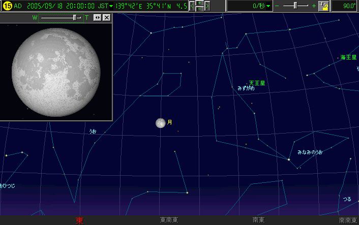Step time forward with right arrow
This screenshot has height=225, width=359.
click(207, 6)
